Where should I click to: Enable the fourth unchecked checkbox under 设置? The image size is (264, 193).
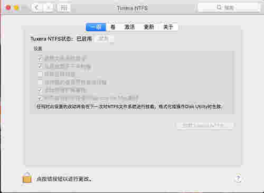(x=40, y=82)
